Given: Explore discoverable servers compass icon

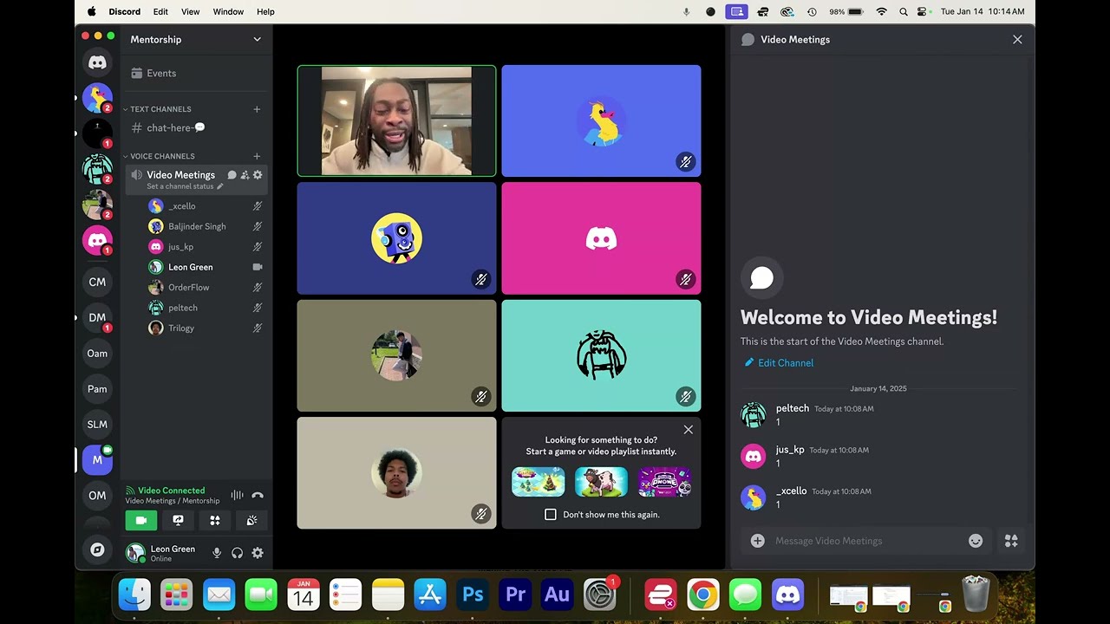Looking at the screenshot, I should [97, 549].
